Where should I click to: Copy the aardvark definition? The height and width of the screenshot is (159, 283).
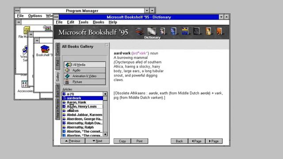point(122,141)
